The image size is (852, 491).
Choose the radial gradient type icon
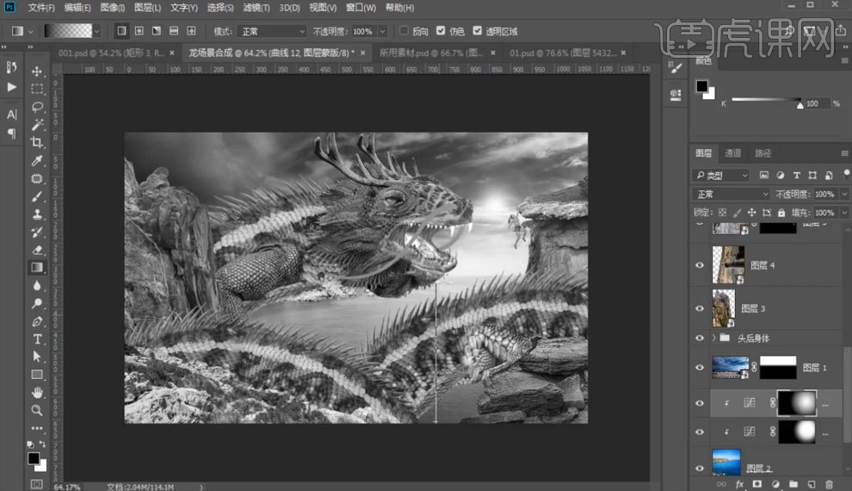139,31
